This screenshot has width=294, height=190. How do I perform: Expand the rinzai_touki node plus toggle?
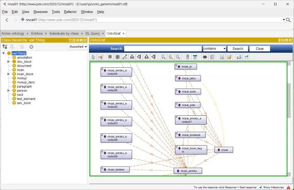coord(177,90)
